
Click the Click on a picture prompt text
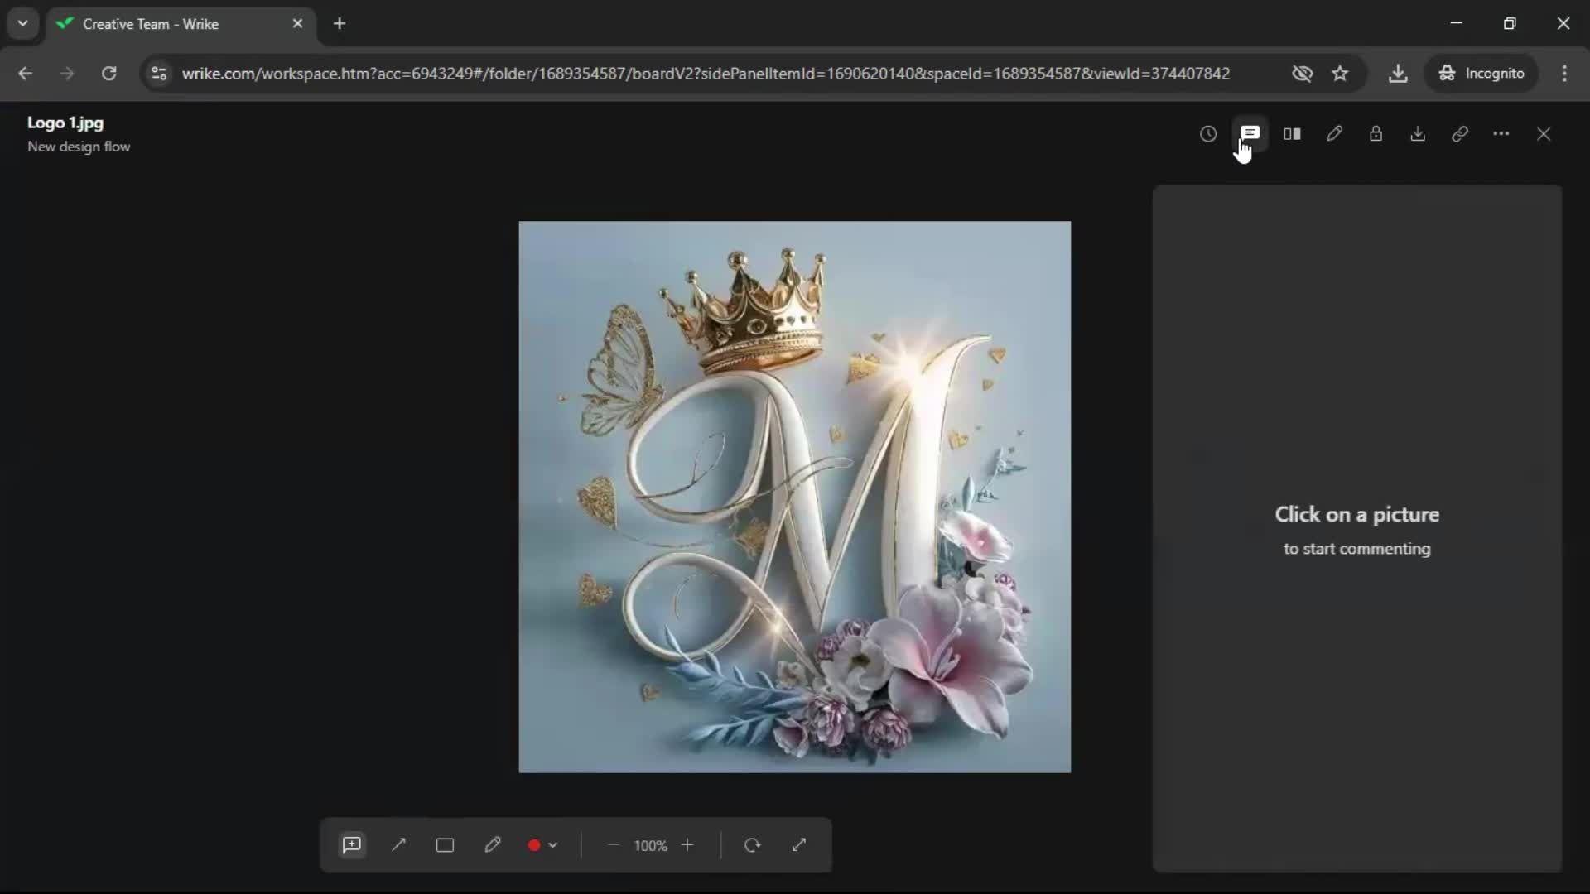click(x=1357, y=515)
